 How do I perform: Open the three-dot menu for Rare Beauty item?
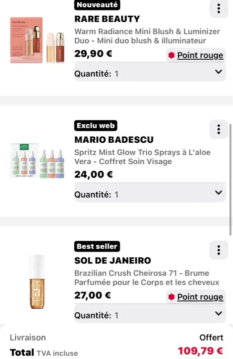219,9
